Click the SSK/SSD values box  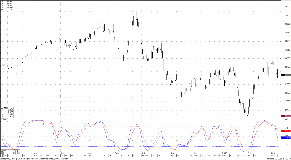(7, 152)
